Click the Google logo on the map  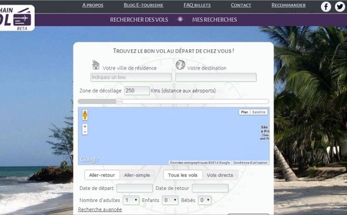(x=90, y=160)
